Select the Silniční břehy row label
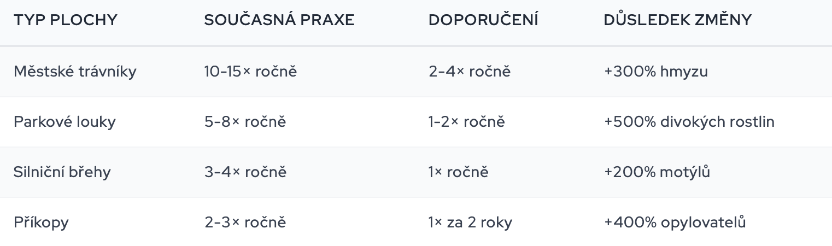Viewport: 832px width, 246px height. click(62, 172)
